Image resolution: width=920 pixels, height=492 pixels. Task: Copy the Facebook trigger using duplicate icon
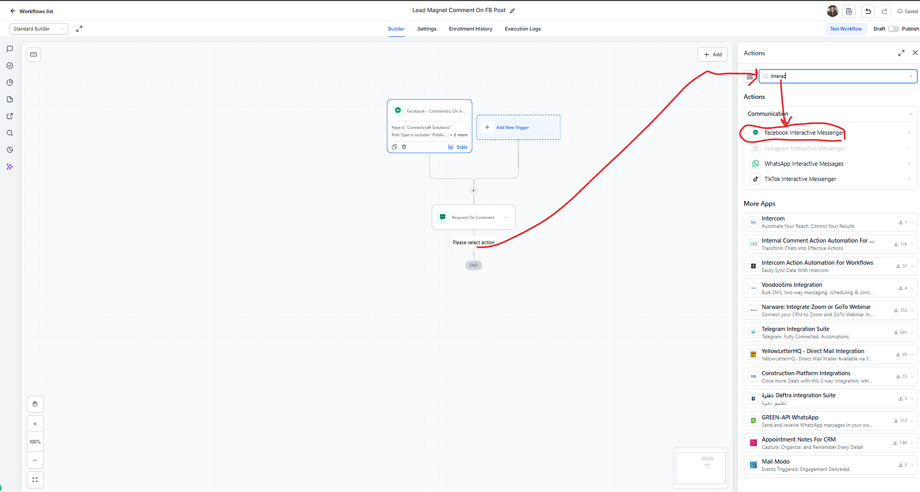click(x=394, y=147)
